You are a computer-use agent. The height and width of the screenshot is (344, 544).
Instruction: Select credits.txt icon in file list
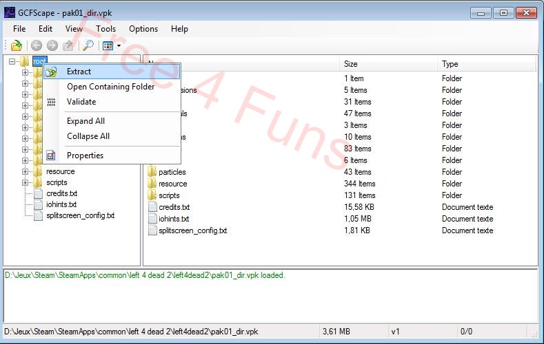152,207
